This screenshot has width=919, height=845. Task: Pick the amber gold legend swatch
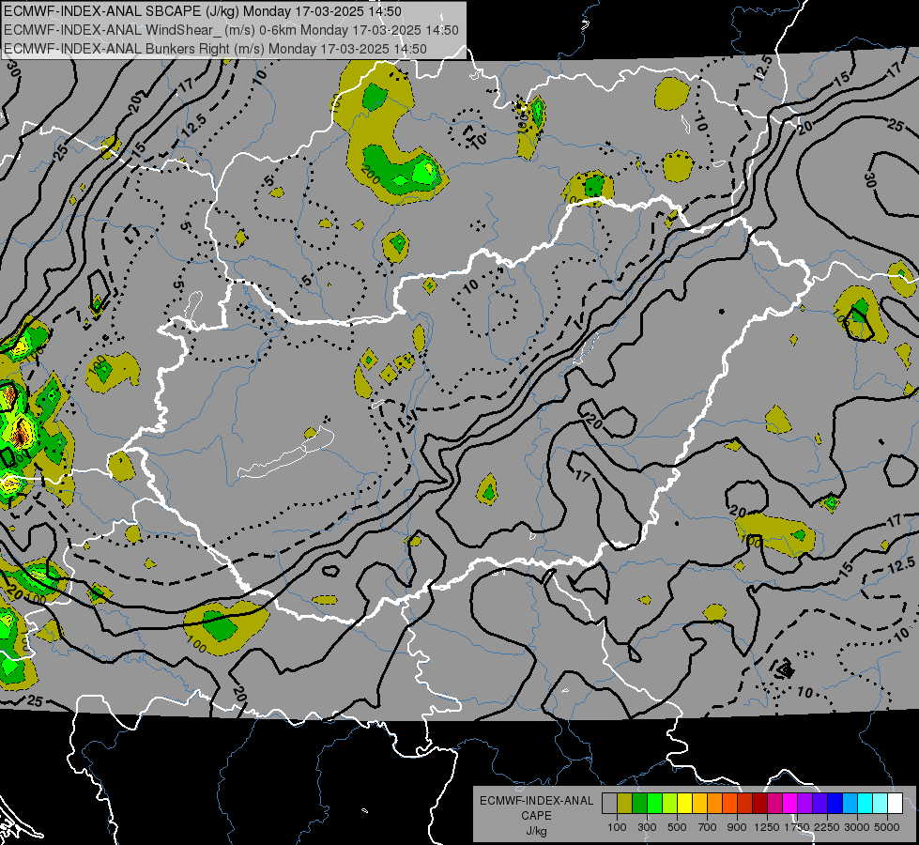(x=699, y=804)
